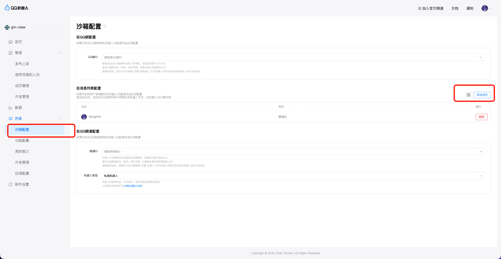This screenshot has width=501, height=259.
Task: Open the QQ群ID dropdown arrow
Action: tap(480, 57)
